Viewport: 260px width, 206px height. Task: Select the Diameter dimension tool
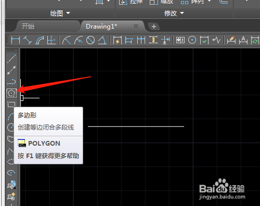90,40
